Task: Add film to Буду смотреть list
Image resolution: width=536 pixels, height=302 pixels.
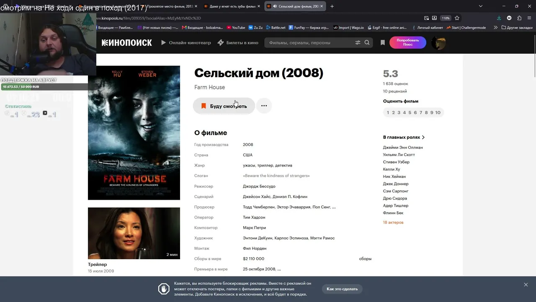Action: pyautogui.click(x=224, y=106)
